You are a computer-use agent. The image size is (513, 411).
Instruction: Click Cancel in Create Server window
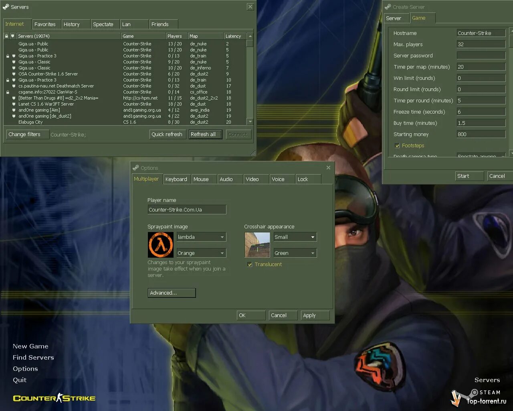(499, 176)
